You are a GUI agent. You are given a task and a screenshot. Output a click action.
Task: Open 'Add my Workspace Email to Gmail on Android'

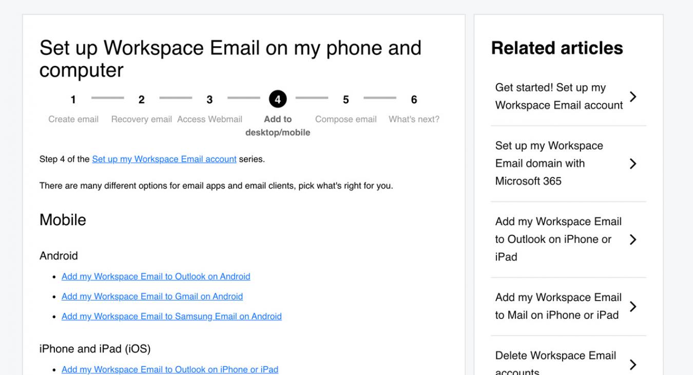click(152, 296)
